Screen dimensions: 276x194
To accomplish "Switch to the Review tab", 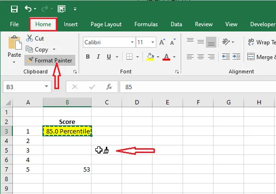I will point(204,24).
